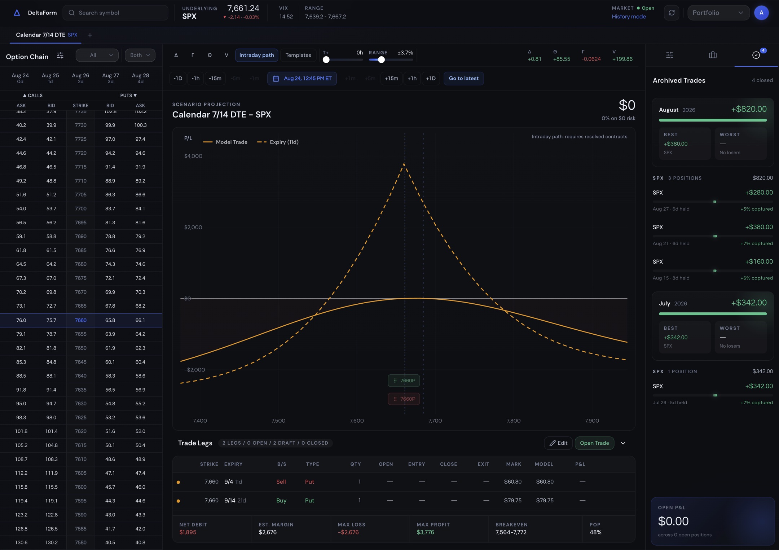Step back one hour with -1h

coord(195,79)
